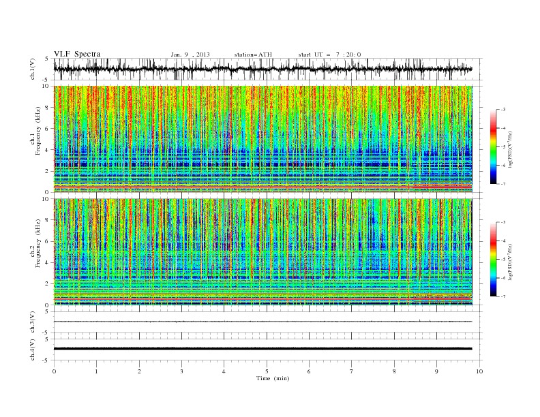Click the "-5" label on ch.1 colorbar
Screen dimensions: 540x417
(502, 146)
